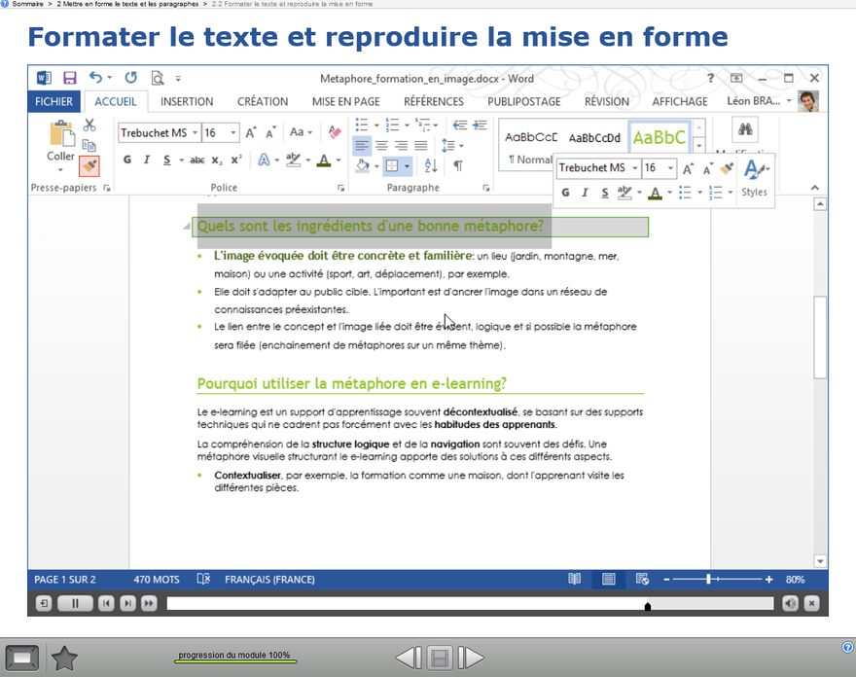Click the binoculars Find icon
This screenshot has height=677, width=856.
click(745, 130)
